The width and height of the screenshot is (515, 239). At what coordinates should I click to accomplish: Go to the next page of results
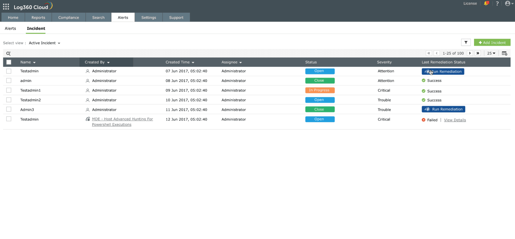pyautogui.click(x=470, y=53)
